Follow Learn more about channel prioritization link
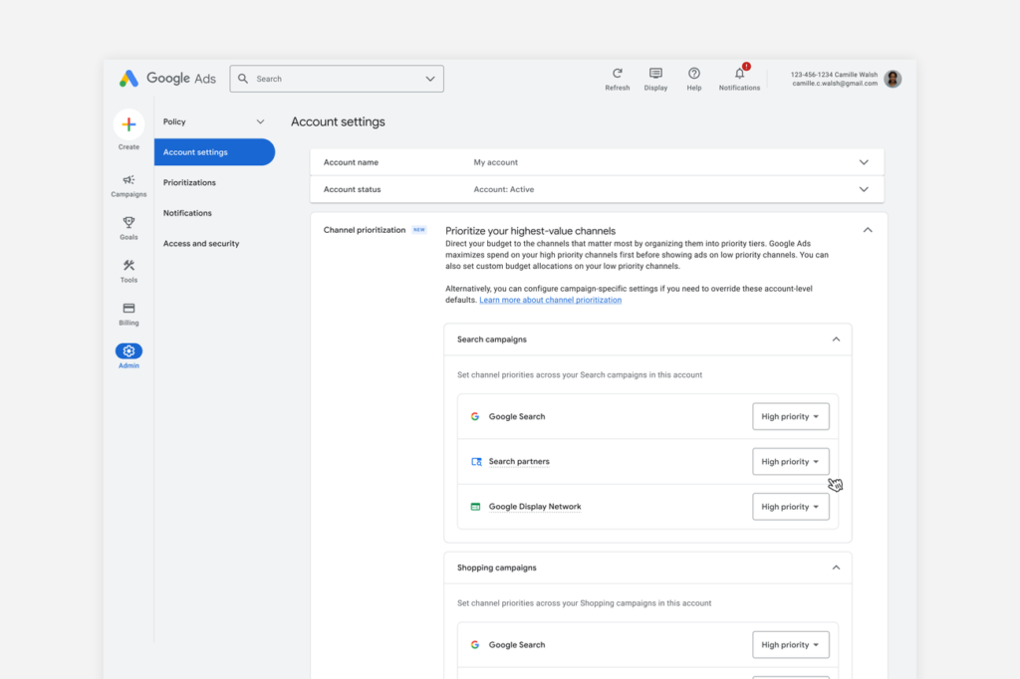 (550, 300)
